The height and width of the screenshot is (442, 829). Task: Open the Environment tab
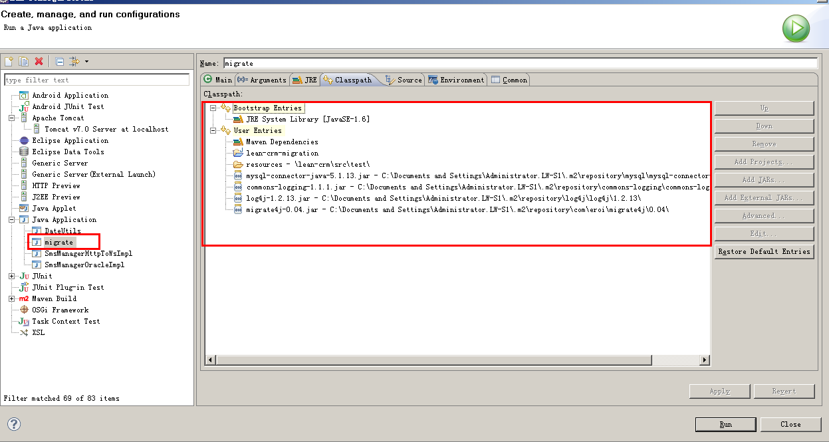click(457, 80)
